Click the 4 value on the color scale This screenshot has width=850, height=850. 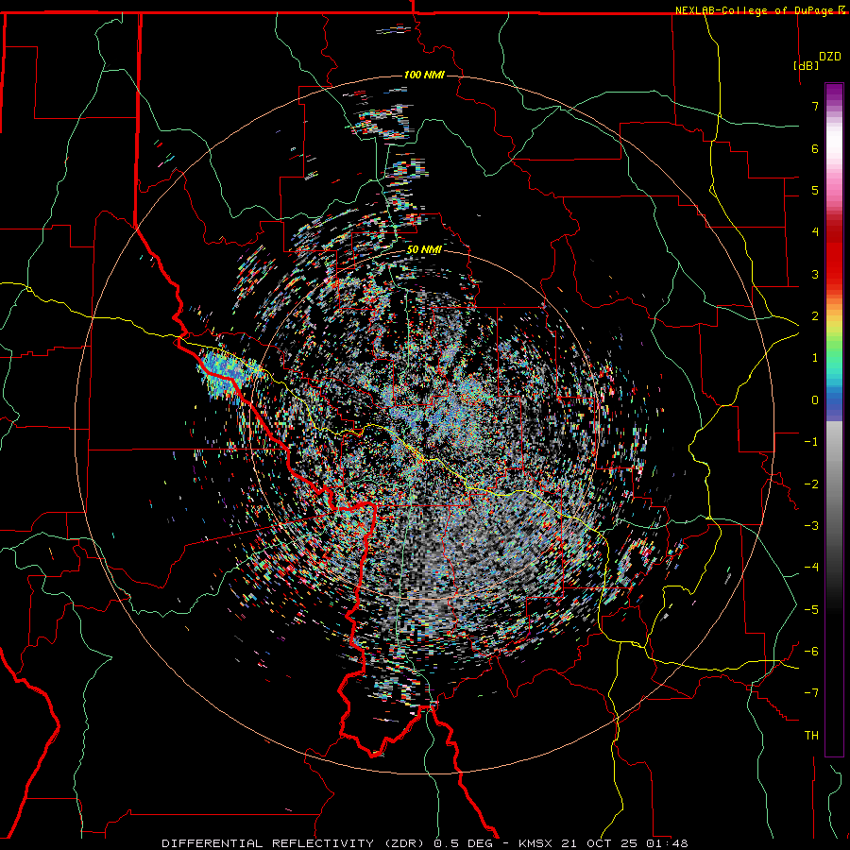tap(815, 232)
